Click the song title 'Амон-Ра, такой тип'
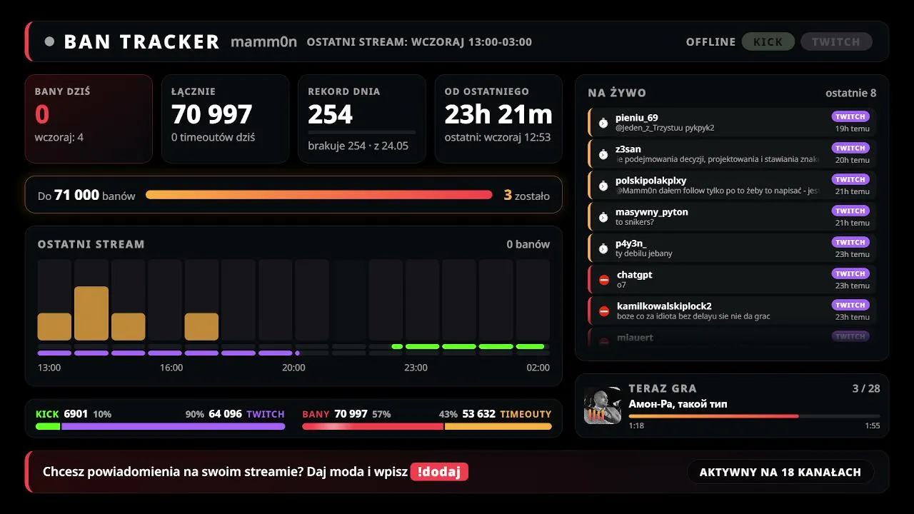Image resolution: width=914 pixels, height=514 pixels. (x=678, y=404)
